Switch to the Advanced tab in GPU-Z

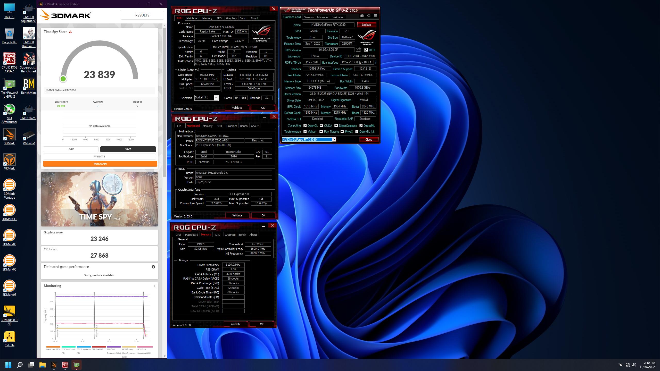(323, 17)
